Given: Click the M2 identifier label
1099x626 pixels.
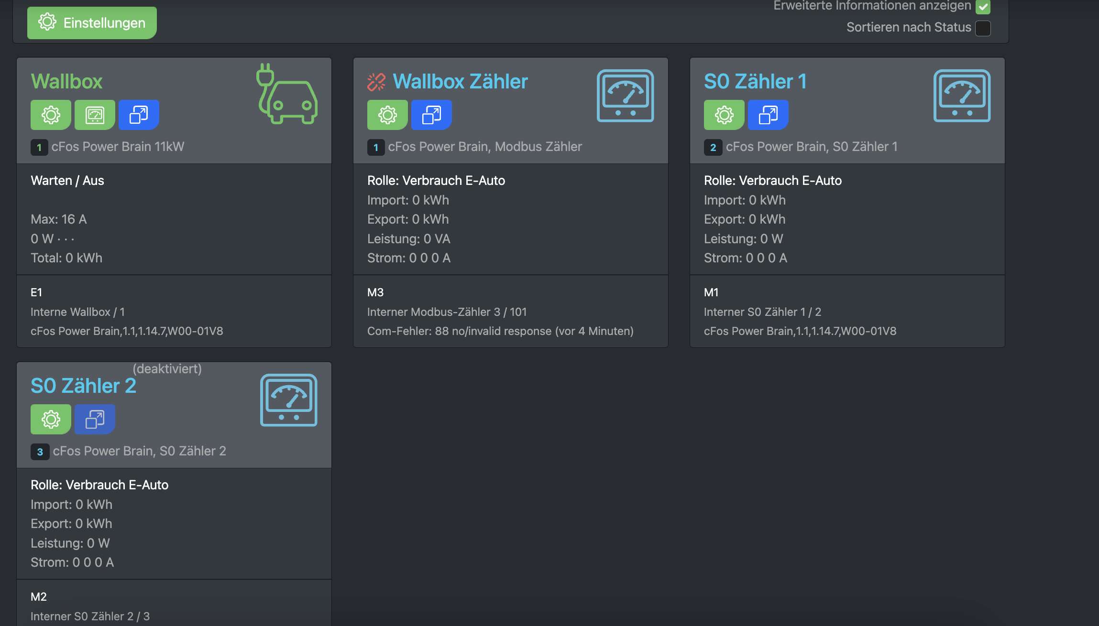Looking at the screenshot, I should (39, 597).
